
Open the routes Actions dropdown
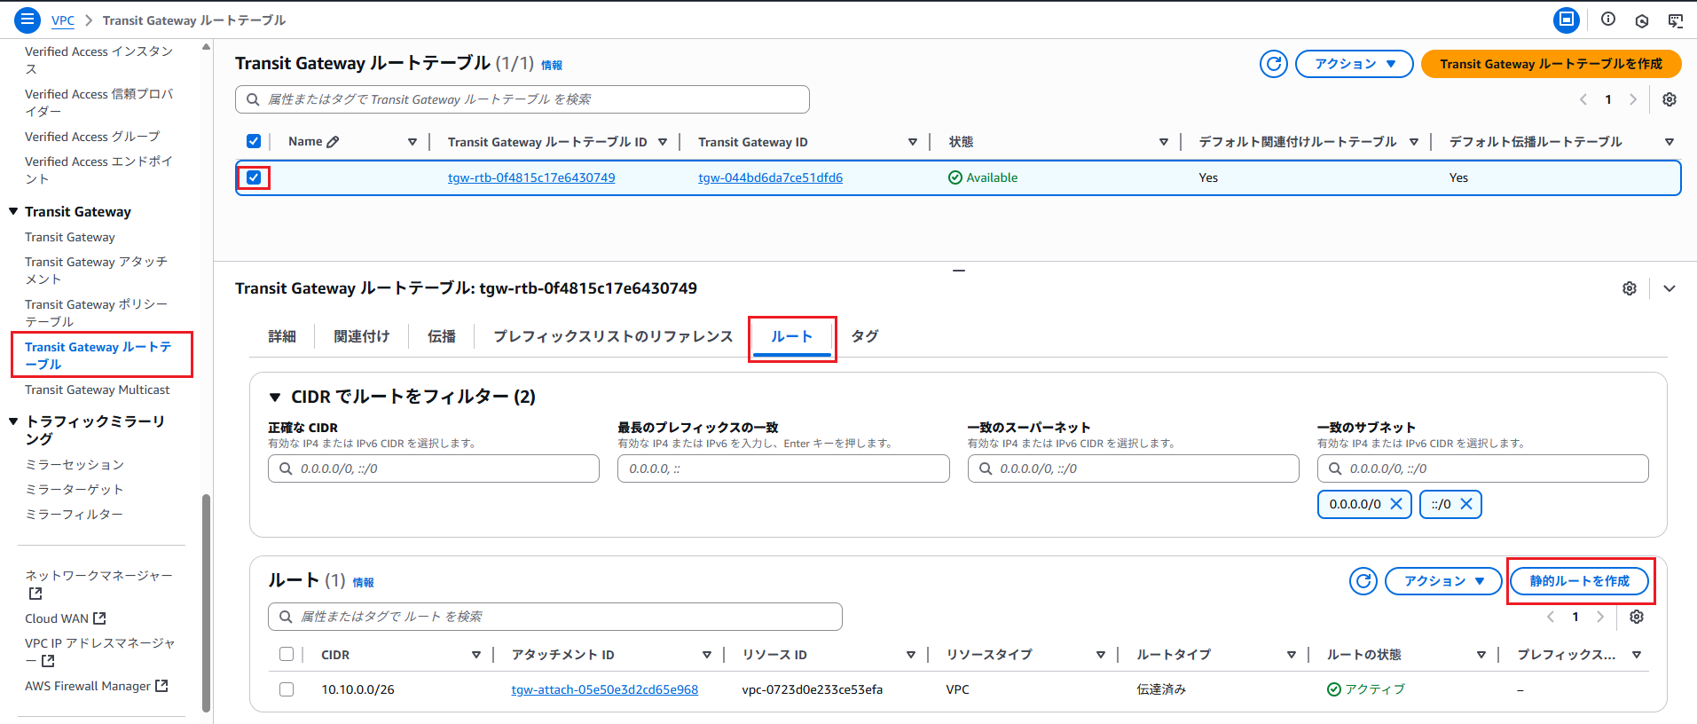[x=1443, y=581]
